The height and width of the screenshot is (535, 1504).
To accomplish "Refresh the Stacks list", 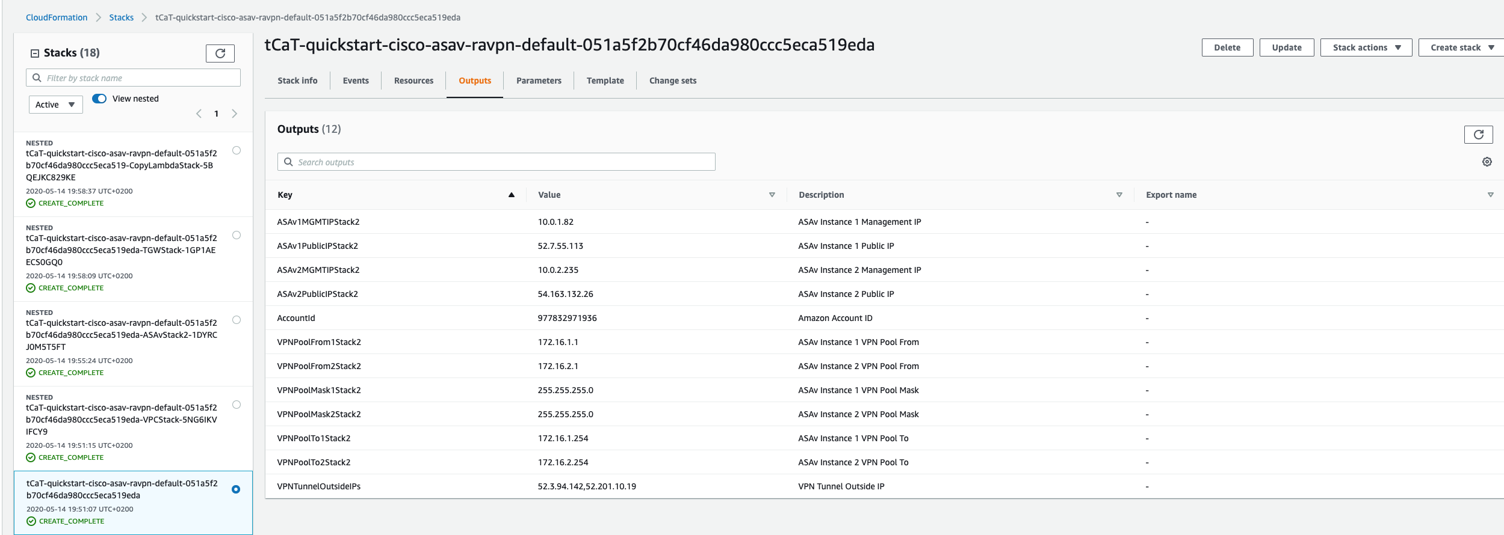I will (x=220, y=53).
